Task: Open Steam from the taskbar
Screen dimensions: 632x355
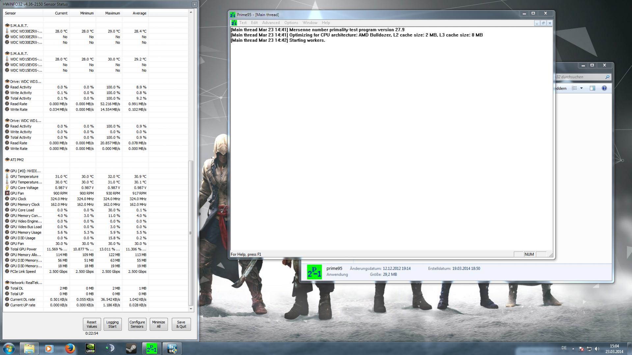Action: click(x=131, y=348)
